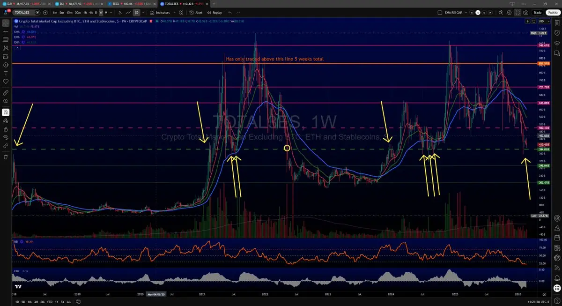Viewport: 562px width, 306px height.
Task: Switch to the second DJI tab
Action: coord(79,4)
